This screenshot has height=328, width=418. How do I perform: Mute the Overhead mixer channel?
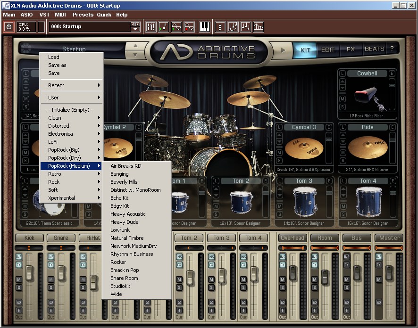click(282, 279)
